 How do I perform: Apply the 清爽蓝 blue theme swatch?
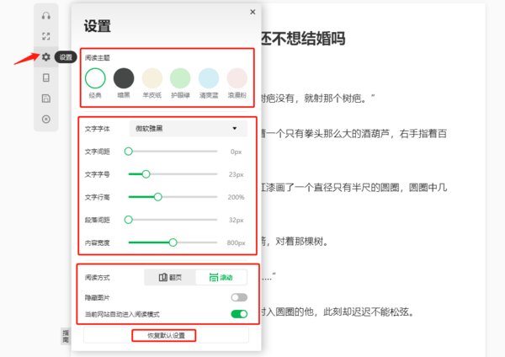pos(209,78)
